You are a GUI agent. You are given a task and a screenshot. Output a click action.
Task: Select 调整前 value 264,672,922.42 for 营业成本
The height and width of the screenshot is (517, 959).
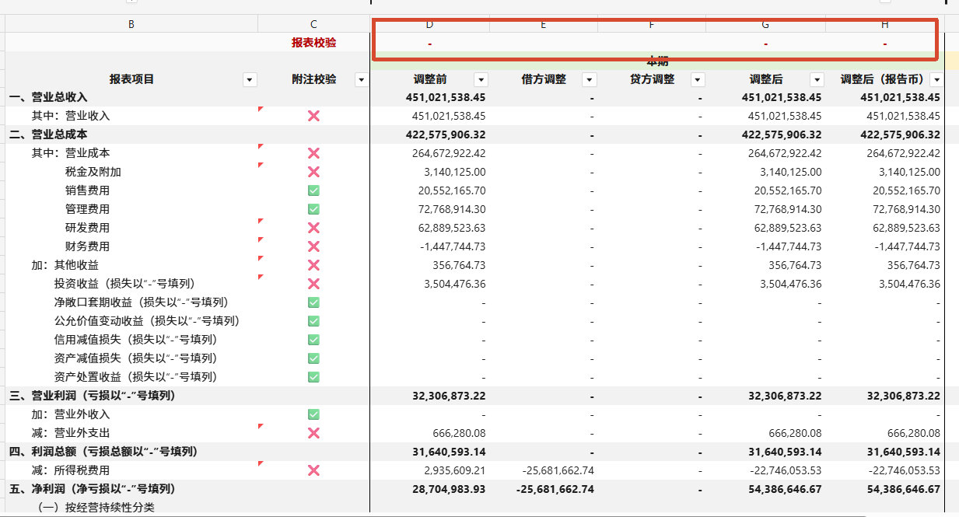tap(449, 153)
